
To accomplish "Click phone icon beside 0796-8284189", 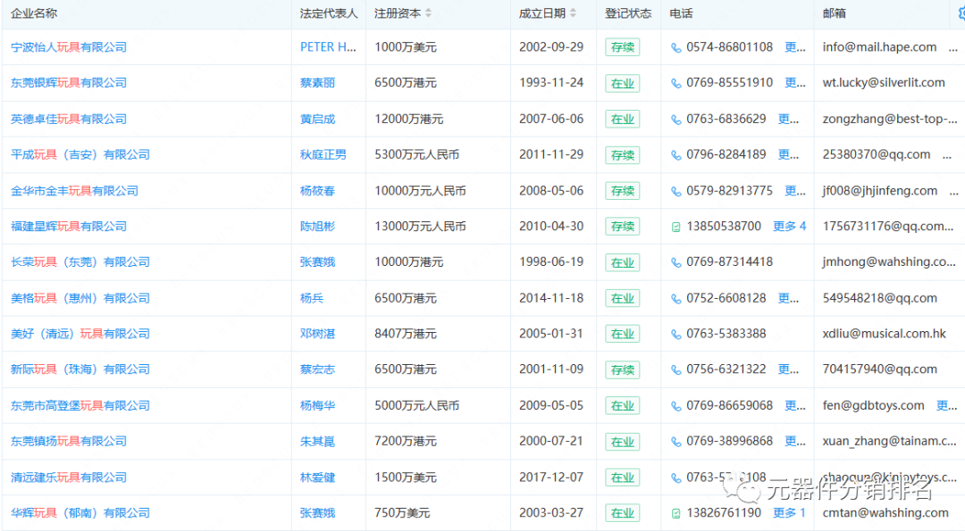I will (x=675, y=155).
